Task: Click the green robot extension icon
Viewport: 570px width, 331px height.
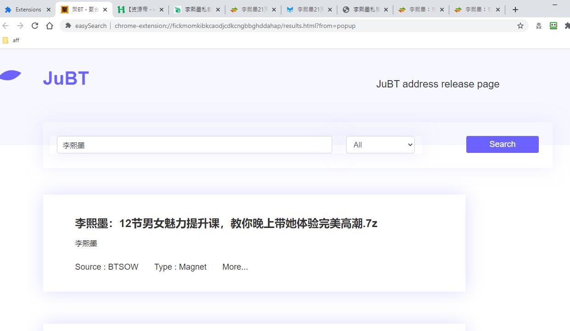Action: (x=553, y=26)
